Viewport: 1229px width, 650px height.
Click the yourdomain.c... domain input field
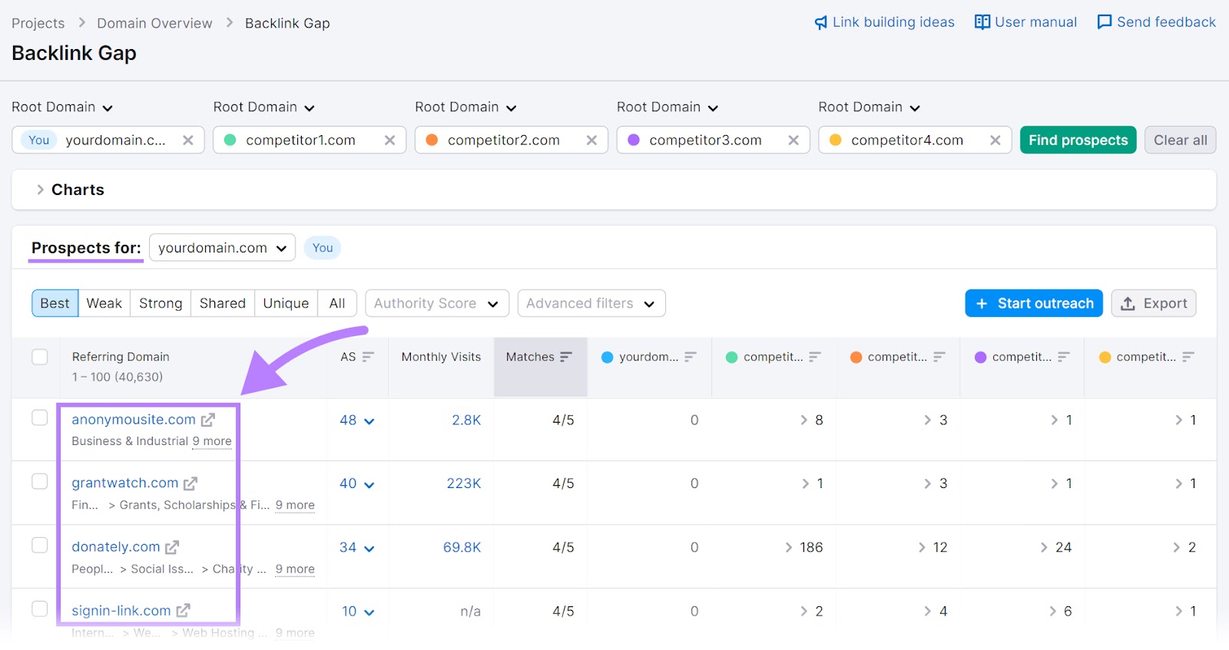pos(115,140)
